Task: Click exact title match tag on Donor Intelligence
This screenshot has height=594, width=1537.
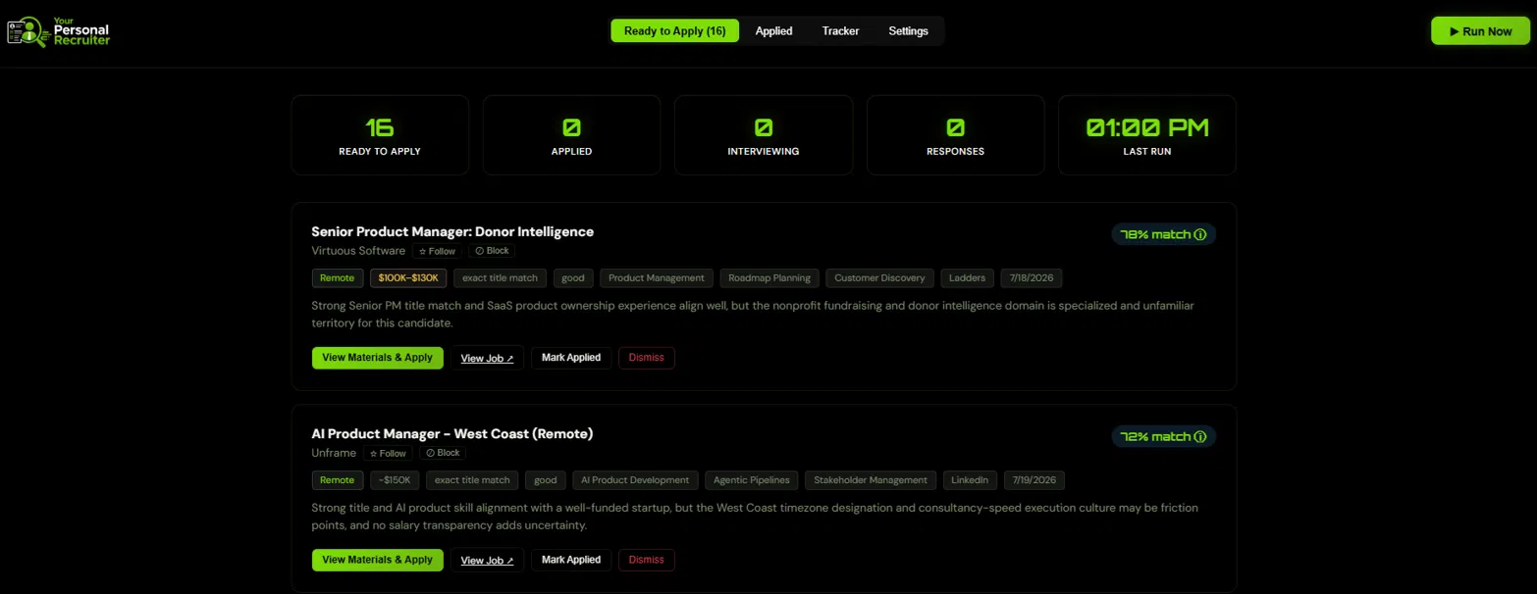Action: 501,278
